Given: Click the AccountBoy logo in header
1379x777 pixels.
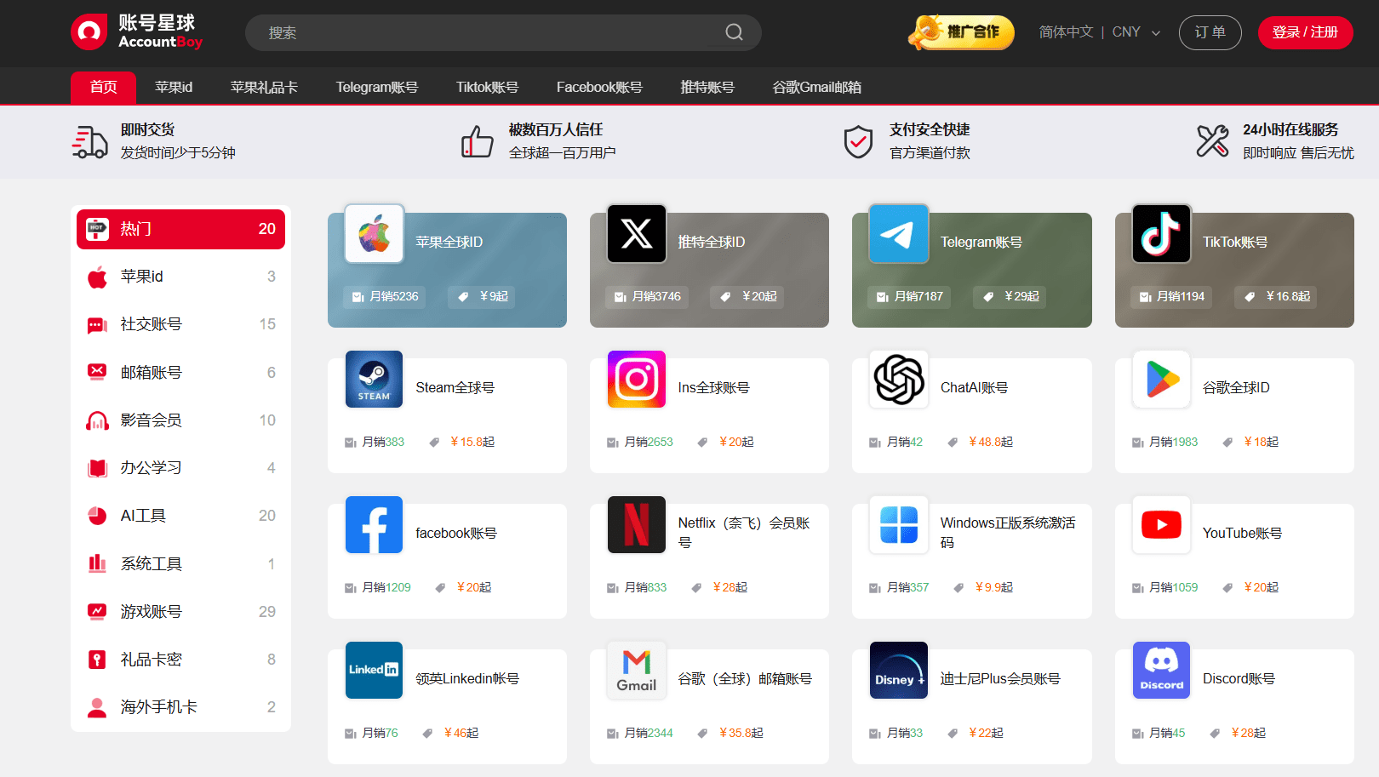Looking at the screenshot, I should coord(137,32).
